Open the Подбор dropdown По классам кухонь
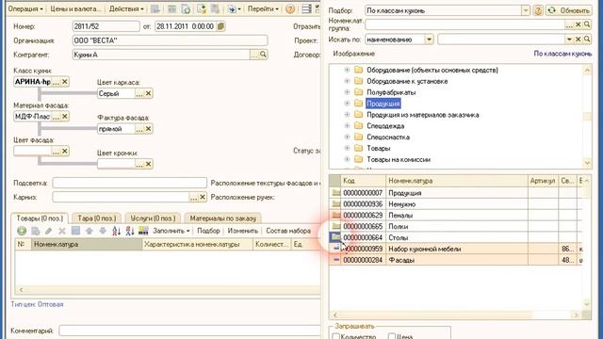Screen dimensions: 603x339 click(x=526, y=10)
